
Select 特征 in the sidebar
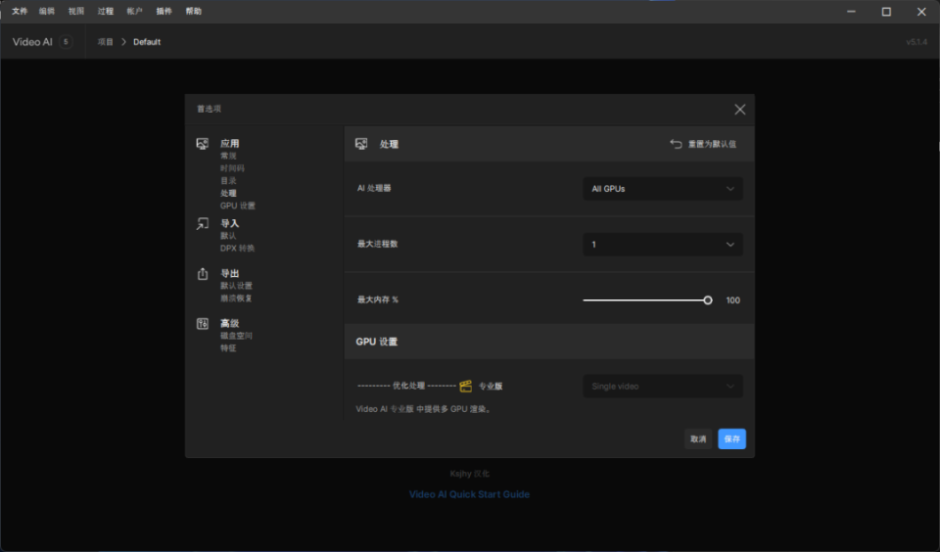pos(228,348)
